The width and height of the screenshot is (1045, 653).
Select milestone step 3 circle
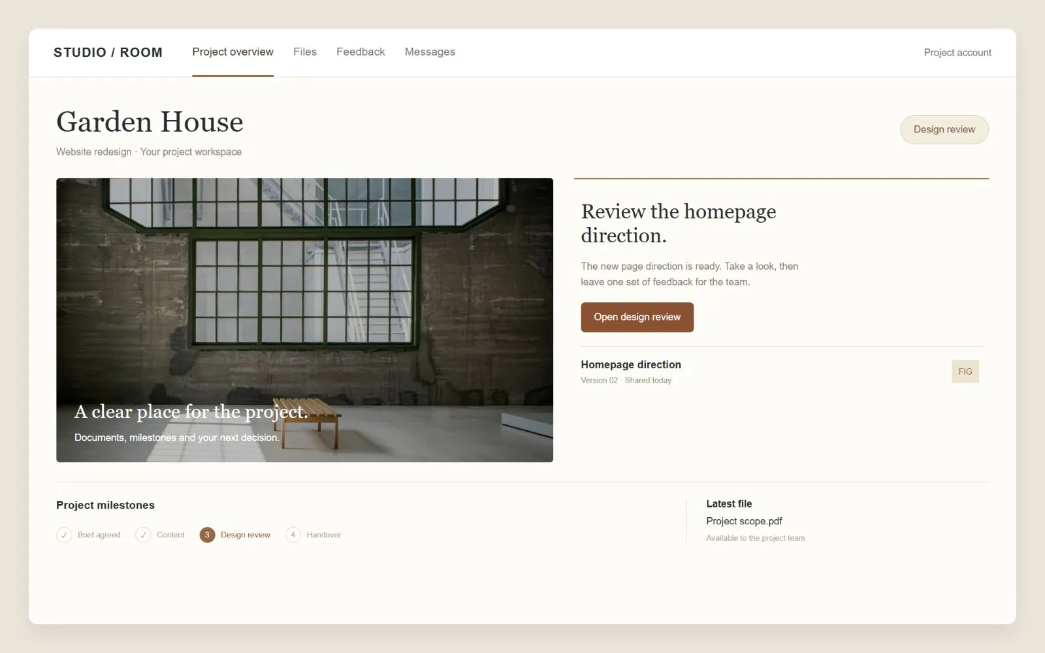point(207,535)
